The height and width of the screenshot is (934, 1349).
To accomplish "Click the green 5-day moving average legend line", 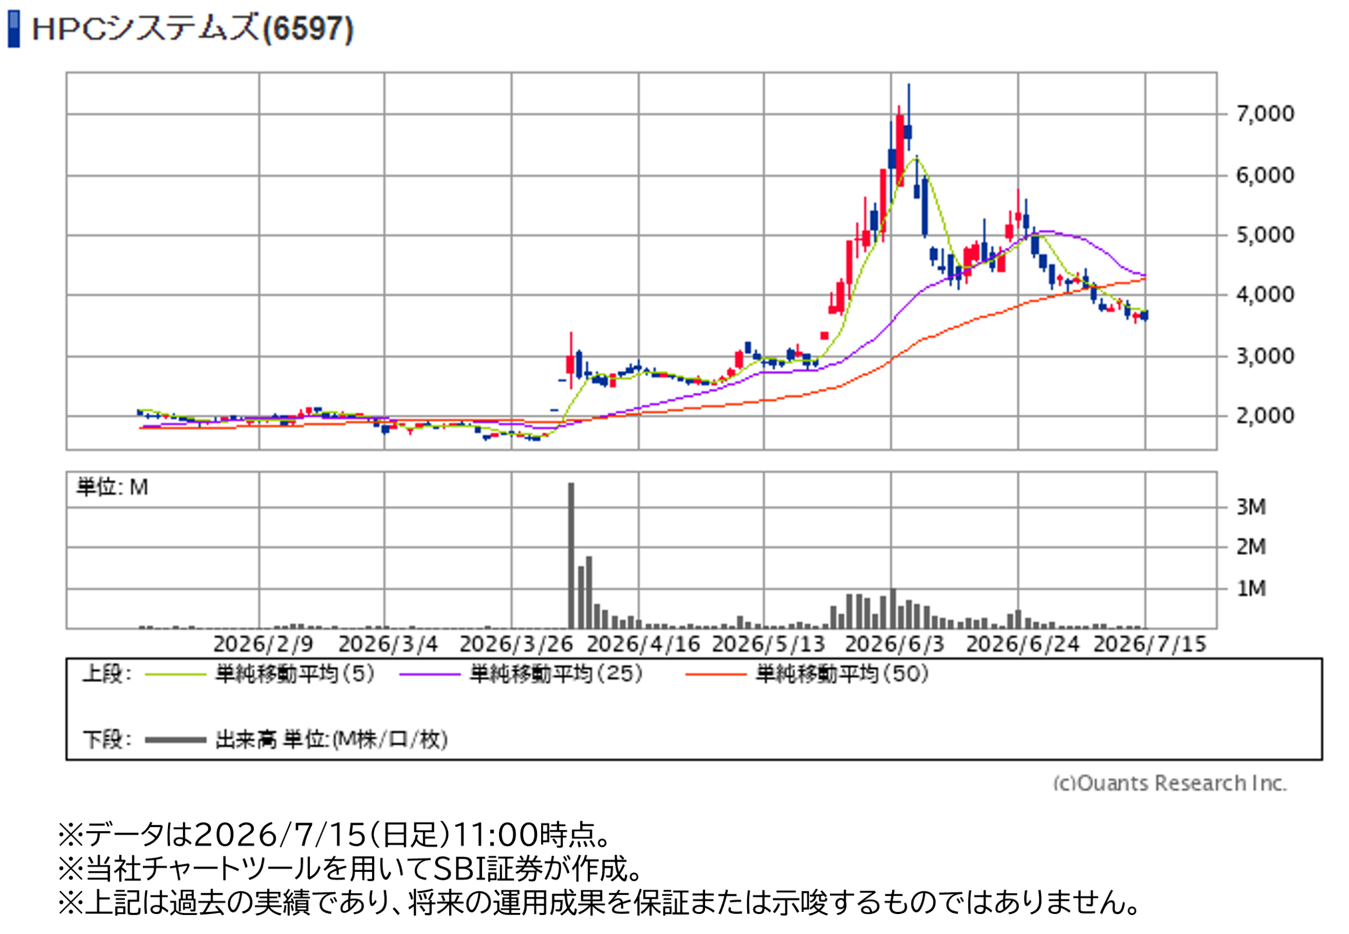I will pos(175,674).
